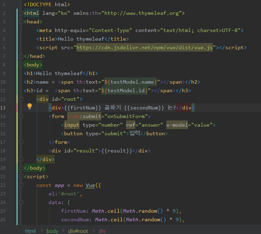Select div#root in the breadcrumb bar

pos(78,231)
